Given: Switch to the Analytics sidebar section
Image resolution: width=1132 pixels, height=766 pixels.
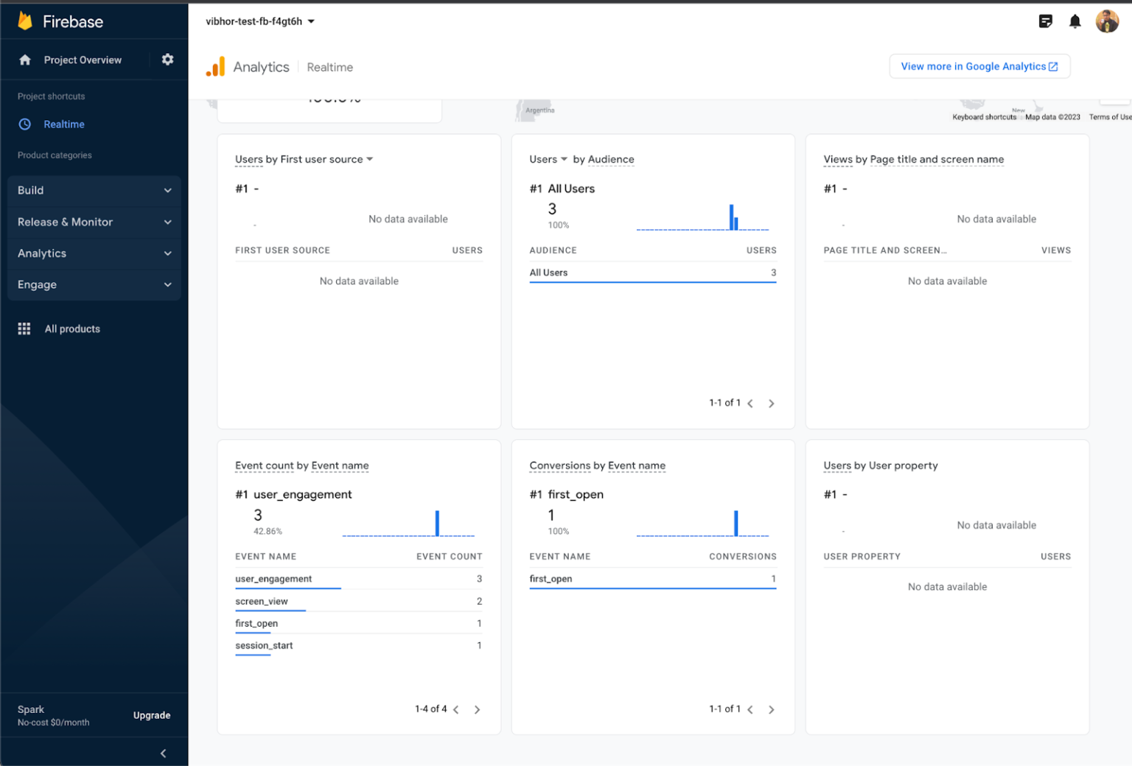Looking at the screenshot, I should click(94, 253).
